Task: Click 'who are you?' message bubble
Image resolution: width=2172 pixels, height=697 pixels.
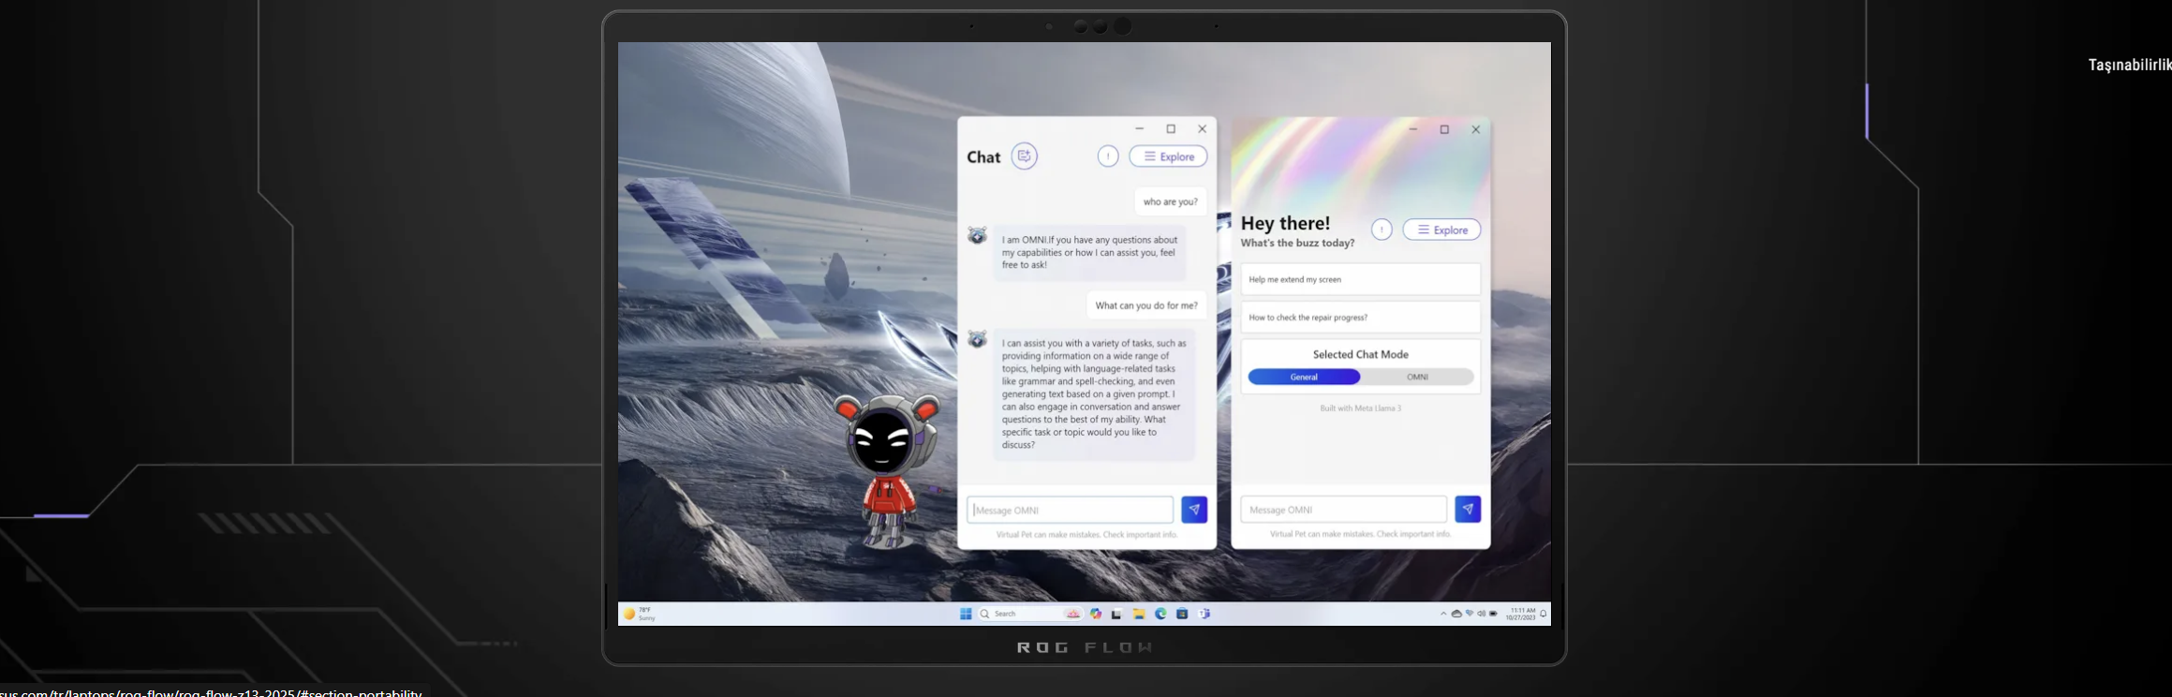Action: click(1170, 201)
